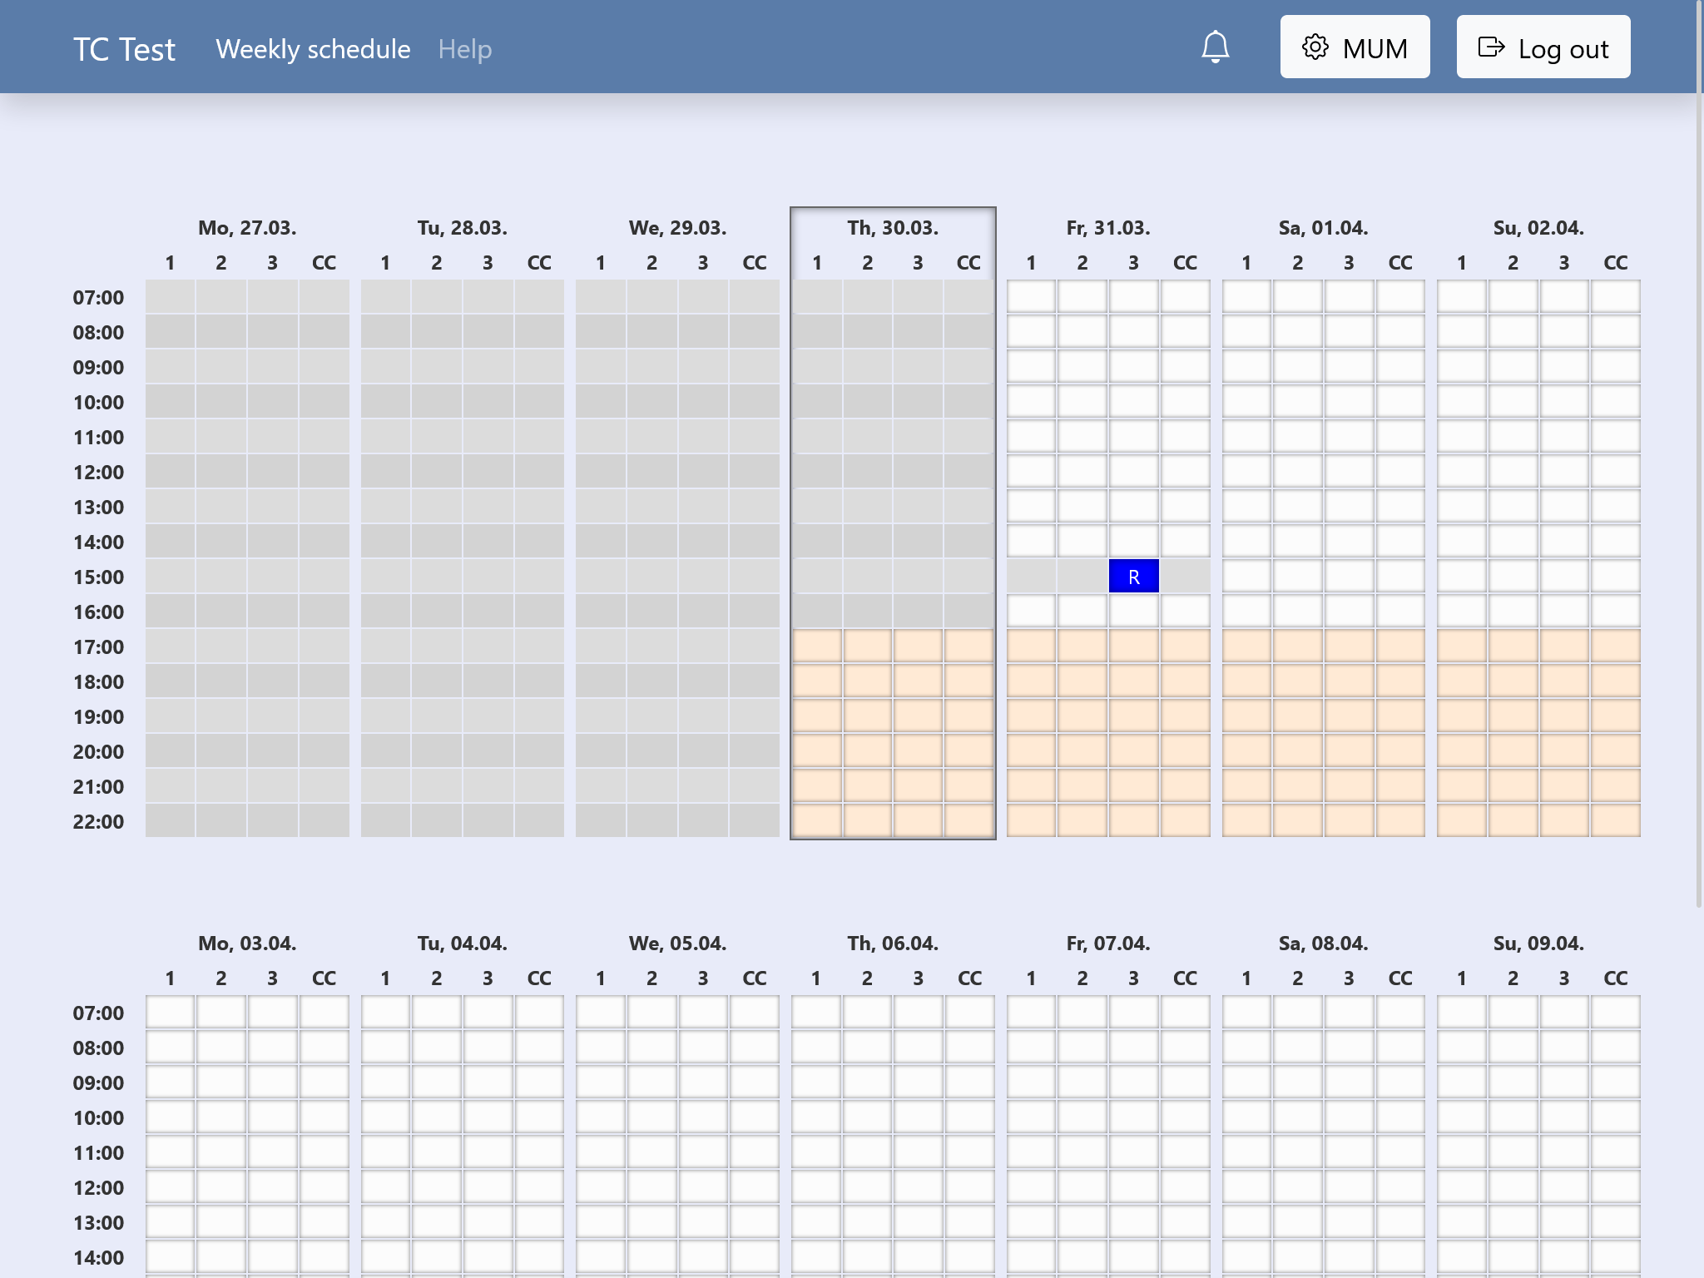Book court 2 on Tu 04.04. at 09:00
Screen dimensions: 1704x1278
click(437, 1082)
